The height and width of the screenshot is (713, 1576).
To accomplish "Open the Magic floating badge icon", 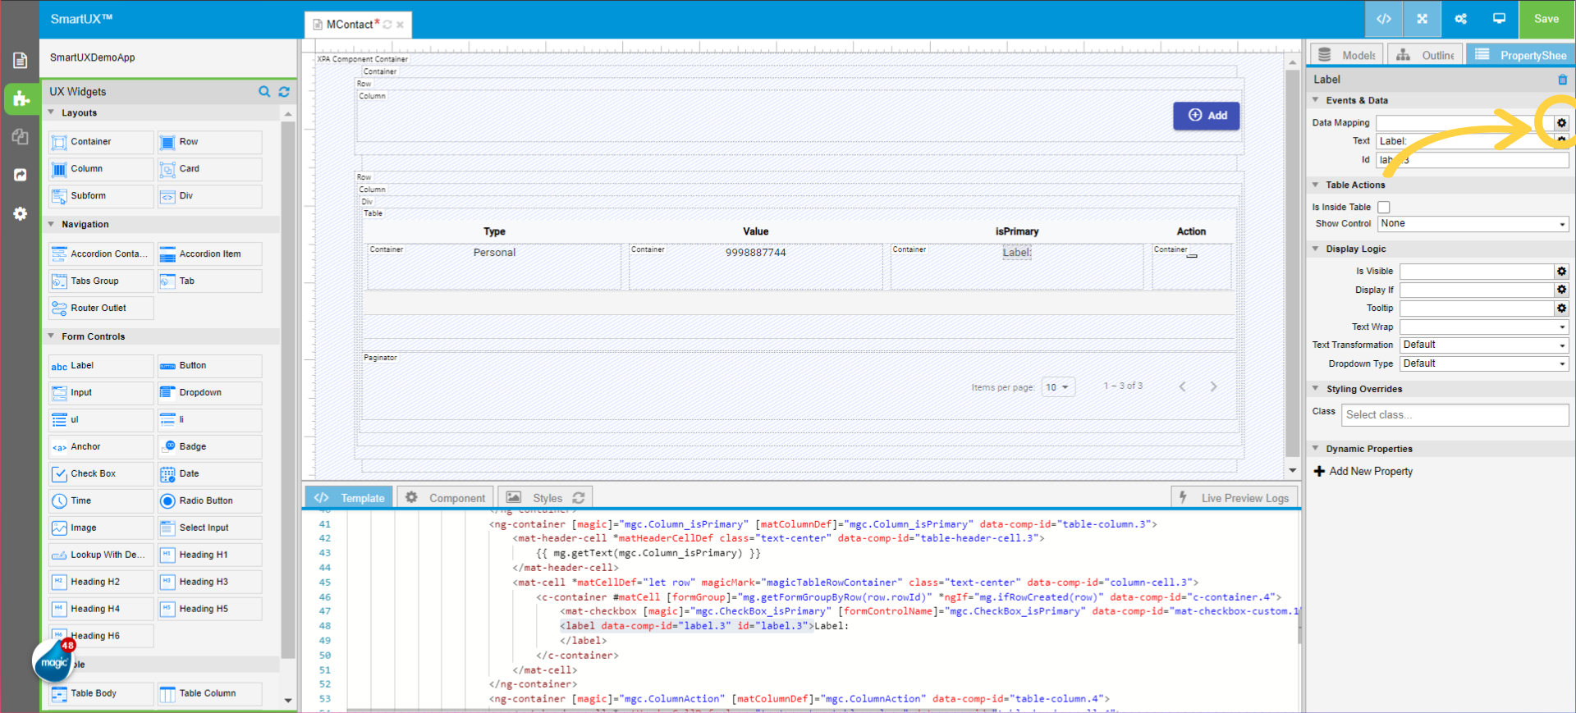I will (x=53, y=661).
